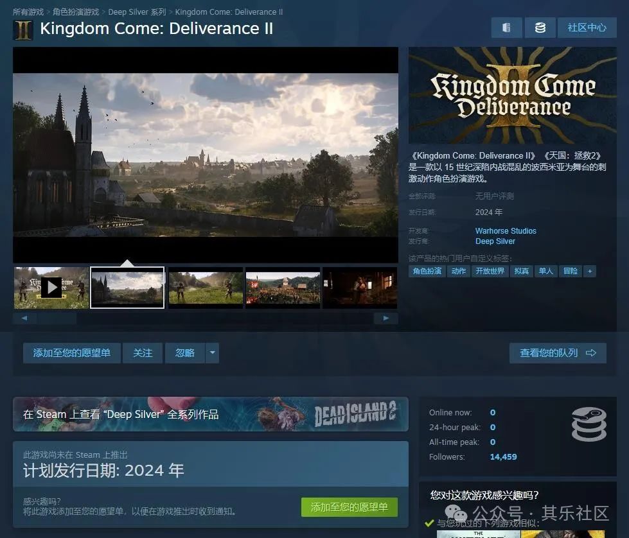
Task: Go to 所有游戏 breadcrumb
Action: pos(28,12)
